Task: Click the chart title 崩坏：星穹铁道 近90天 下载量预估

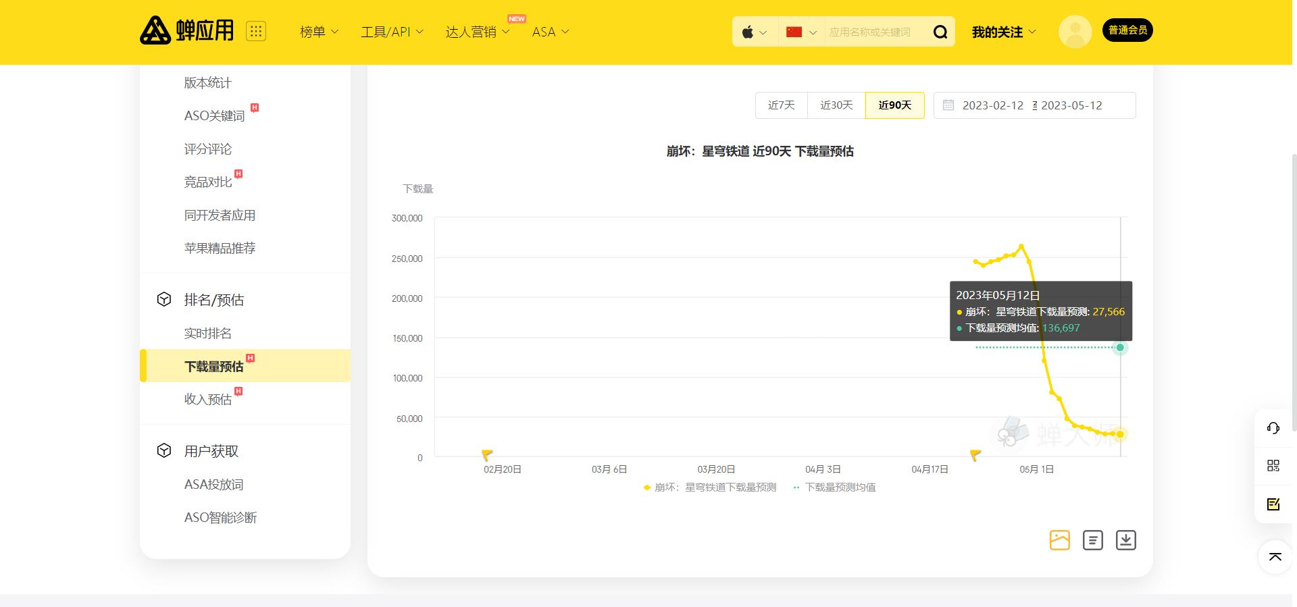Action: click(760, 151)
